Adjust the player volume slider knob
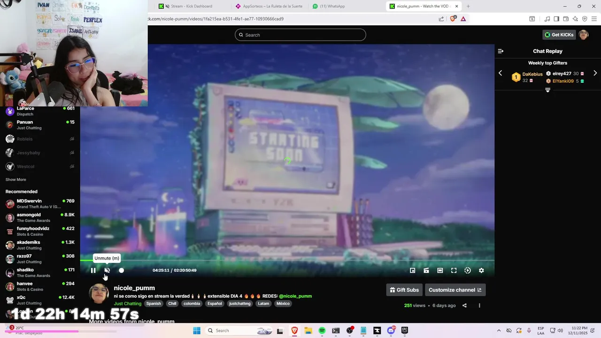601x338 pixels. point(121,270)
